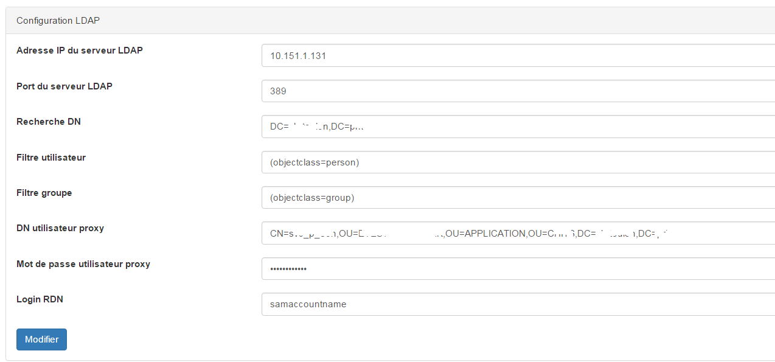Focus the DN utilisateur proxy field
Image resolution: width=775 pixels, height=362 pixels.
(518, 233)
